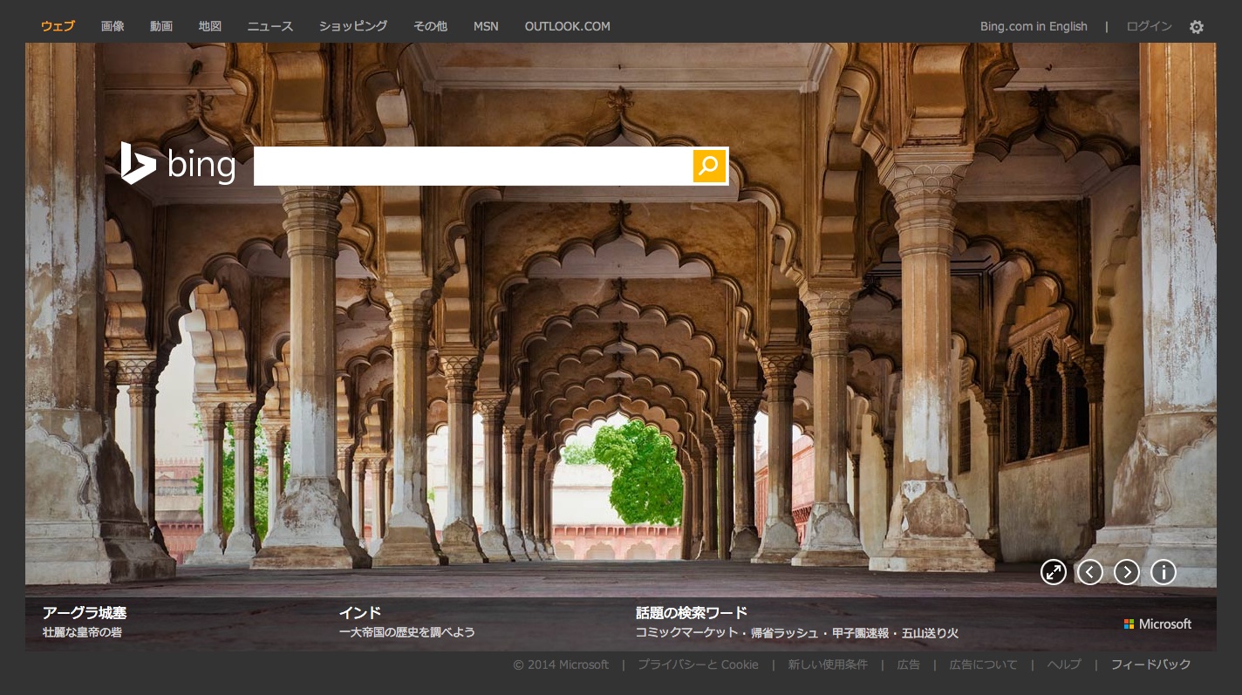
Task: Expand background image to full screen
Action: (1054, 572)
